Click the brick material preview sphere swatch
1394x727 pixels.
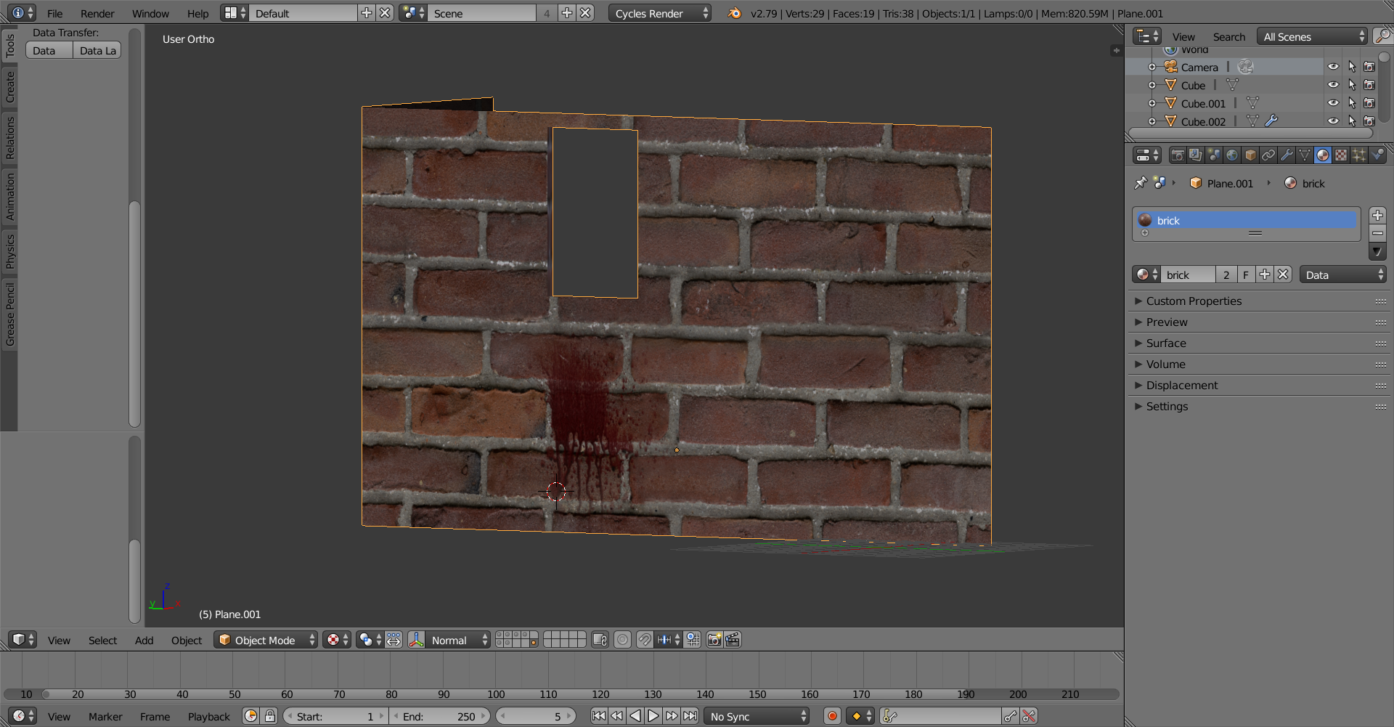pyautogui.click(x=1145, y=220)
